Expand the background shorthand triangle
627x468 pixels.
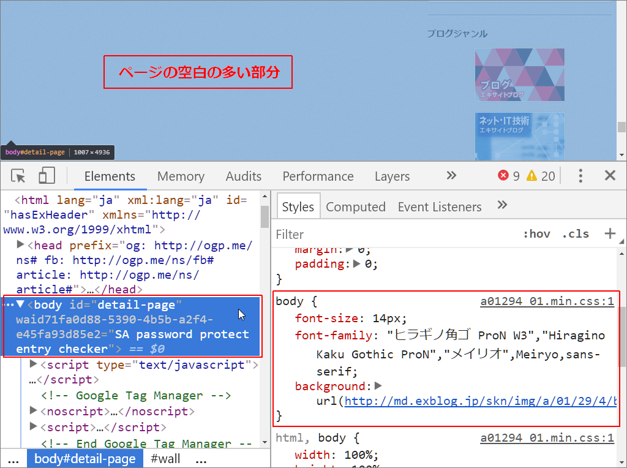coord(378,385)
